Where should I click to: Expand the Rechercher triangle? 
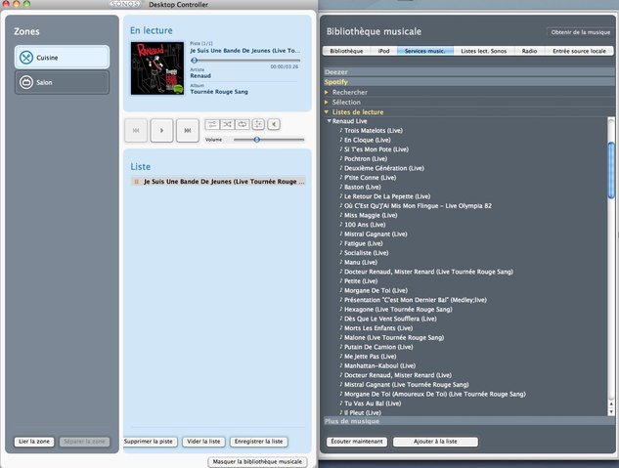(x=327, y=92)
